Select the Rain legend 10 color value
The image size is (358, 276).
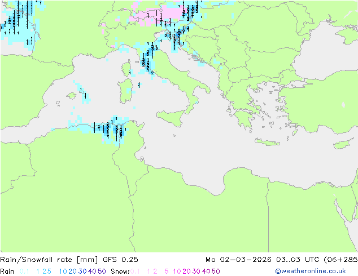63,271
